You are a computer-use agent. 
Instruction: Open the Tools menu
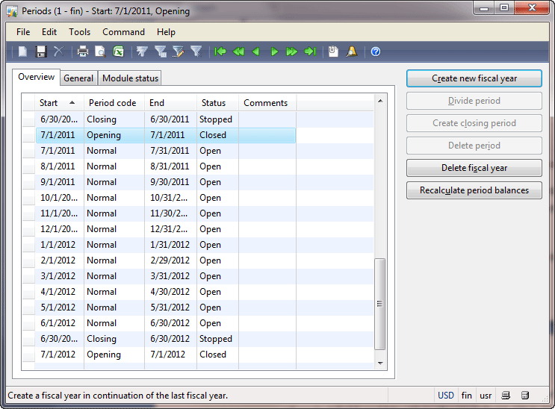coord(80,32)
